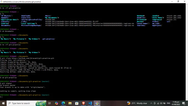
Task: Open the Windows Start menu
Action: (x=3, y=103)
